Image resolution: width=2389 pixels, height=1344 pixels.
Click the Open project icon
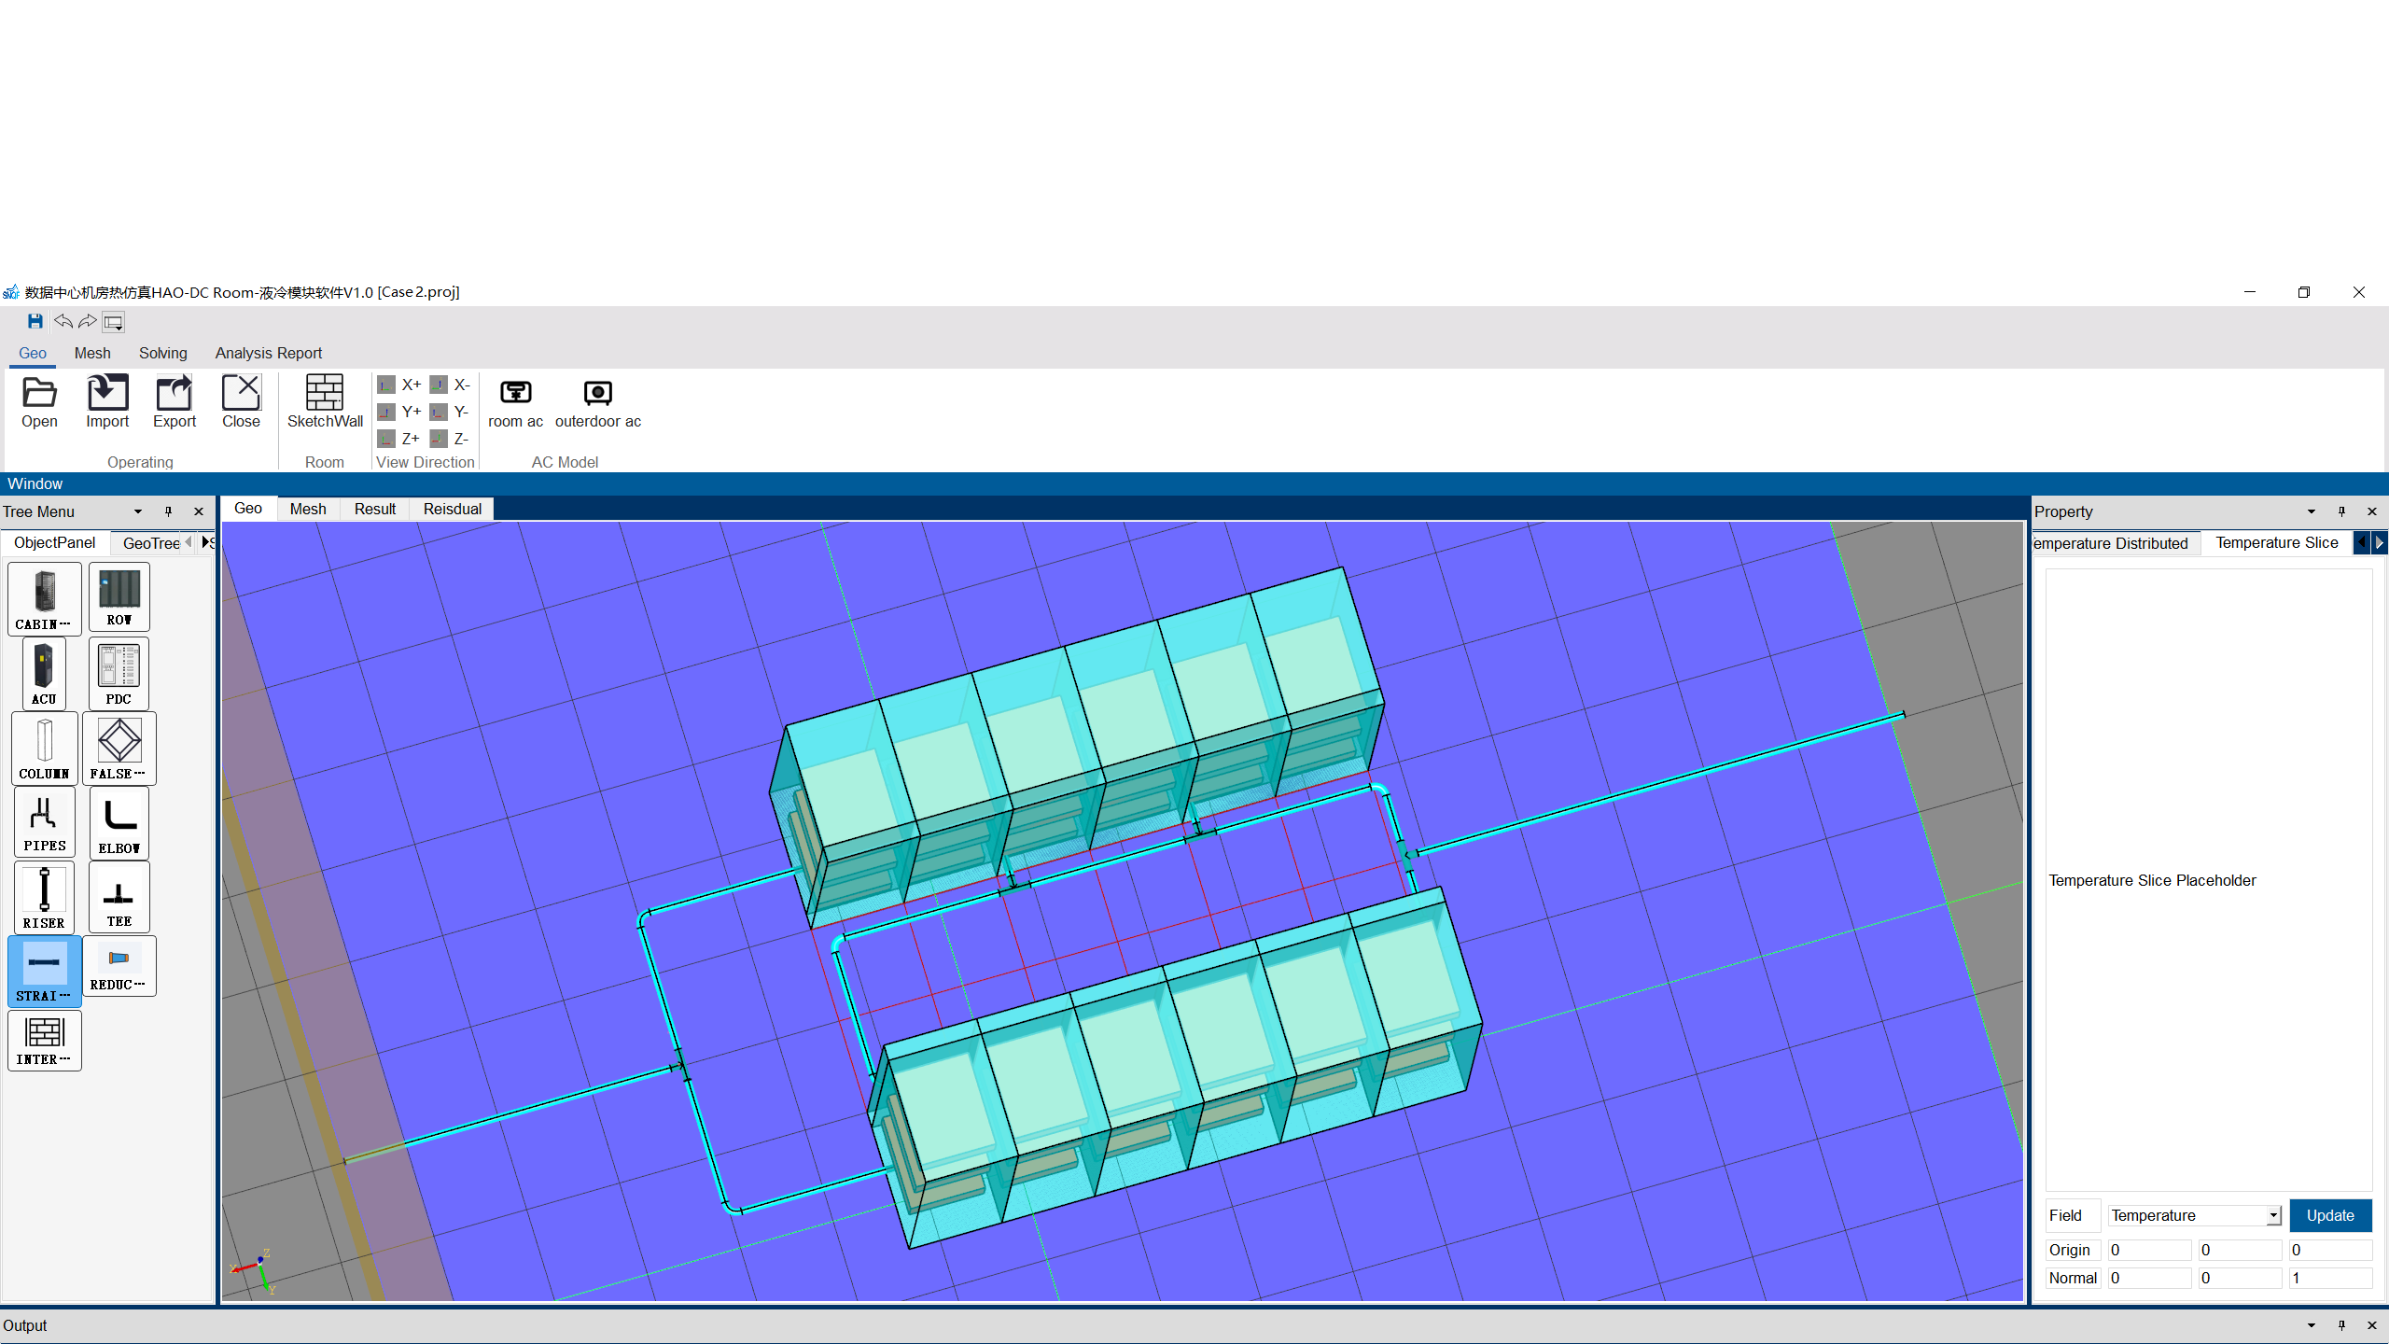39,402
